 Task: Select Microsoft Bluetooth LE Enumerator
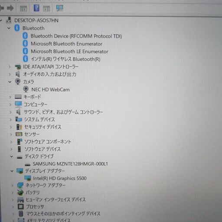click(69, 52)
